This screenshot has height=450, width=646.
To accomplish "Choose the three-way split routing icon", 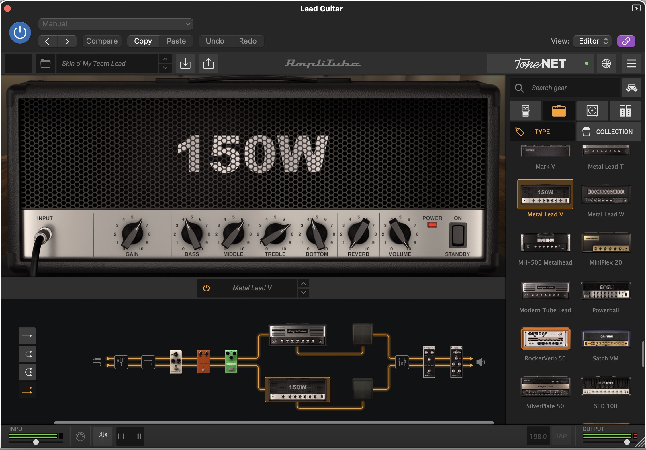I will click(x=27, y=372).
